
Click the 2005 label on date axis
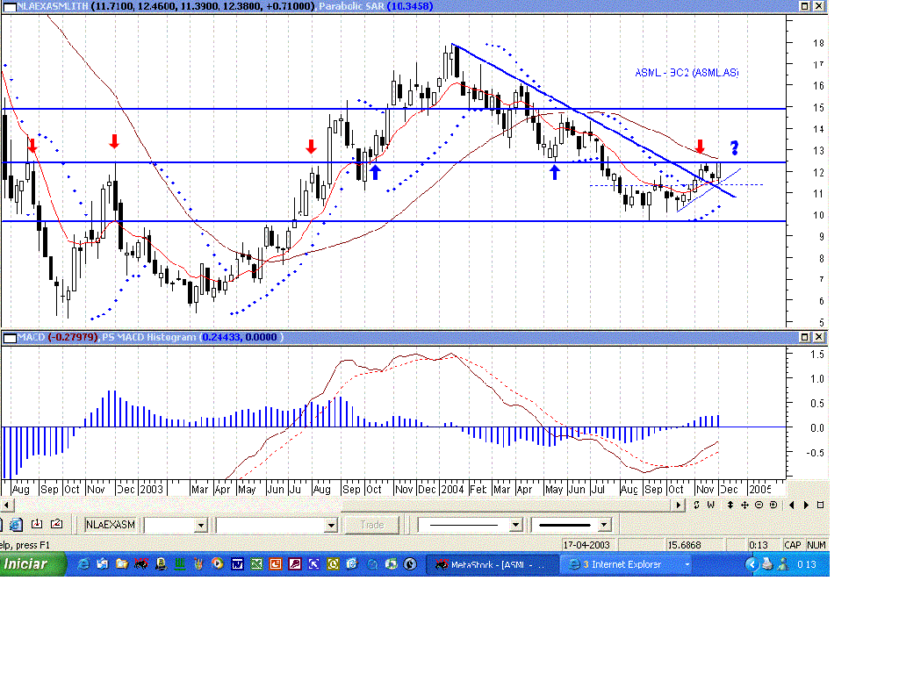(x=760, y=490)
